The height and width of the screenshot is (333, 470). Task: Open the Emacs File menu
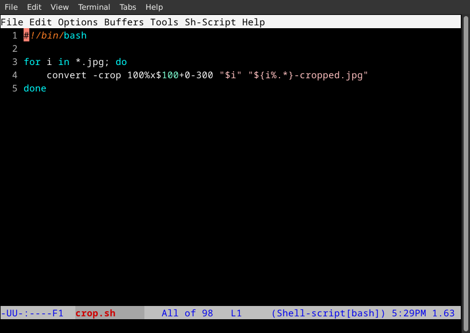[12, 22]
